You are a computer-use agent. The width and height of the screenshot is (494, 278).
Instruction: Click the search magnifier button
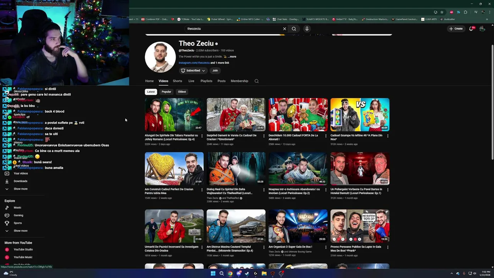click(x=294, y=29)
